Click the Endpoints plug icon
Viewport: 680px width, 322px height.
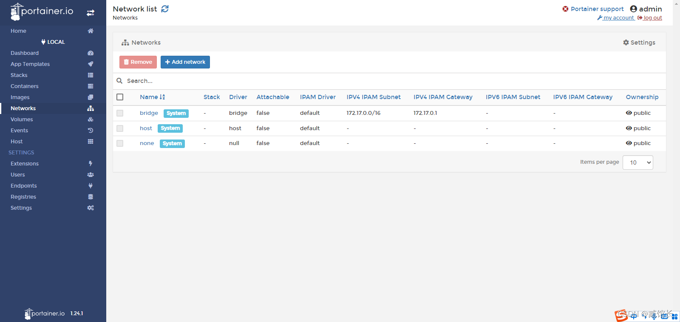(x=91, y=185)
